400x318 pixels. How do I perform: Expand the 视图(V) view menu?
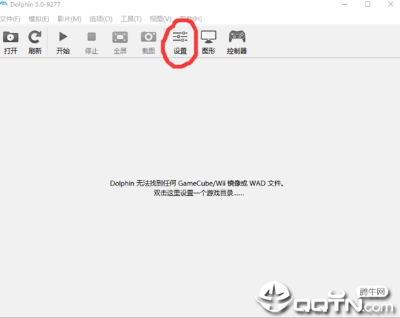pyautogui.click(x=161, y=19)
